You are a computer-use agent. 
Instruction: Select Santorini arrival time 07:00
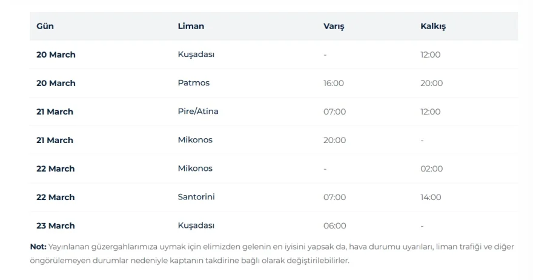pyautogui.click(x=334, y=197)
